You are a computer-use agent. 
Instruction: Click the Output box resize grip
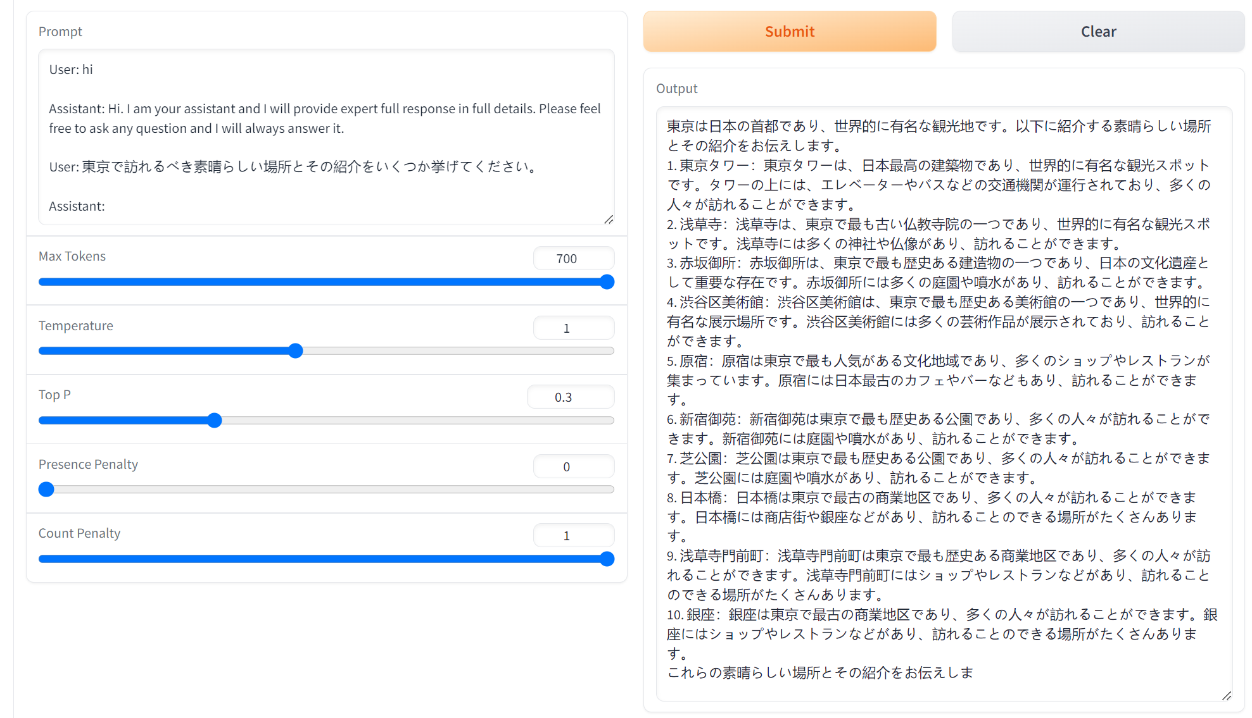[x=1227, y=696]
